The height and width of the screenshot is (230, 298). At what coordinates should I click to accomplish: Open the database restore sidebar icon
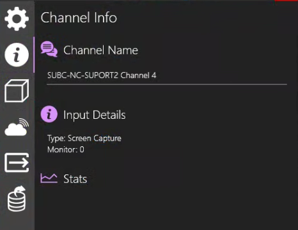tap(17, 199)
